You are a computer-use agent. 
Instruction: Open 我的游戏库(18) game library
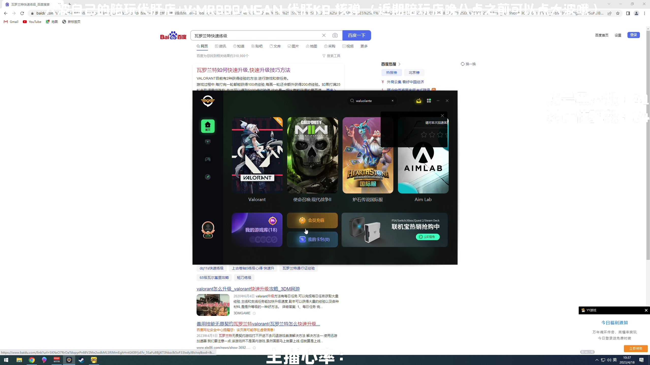click(x=257, y=230)
